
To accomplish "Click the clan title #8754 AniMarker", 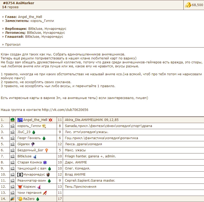I will point(19,3).
